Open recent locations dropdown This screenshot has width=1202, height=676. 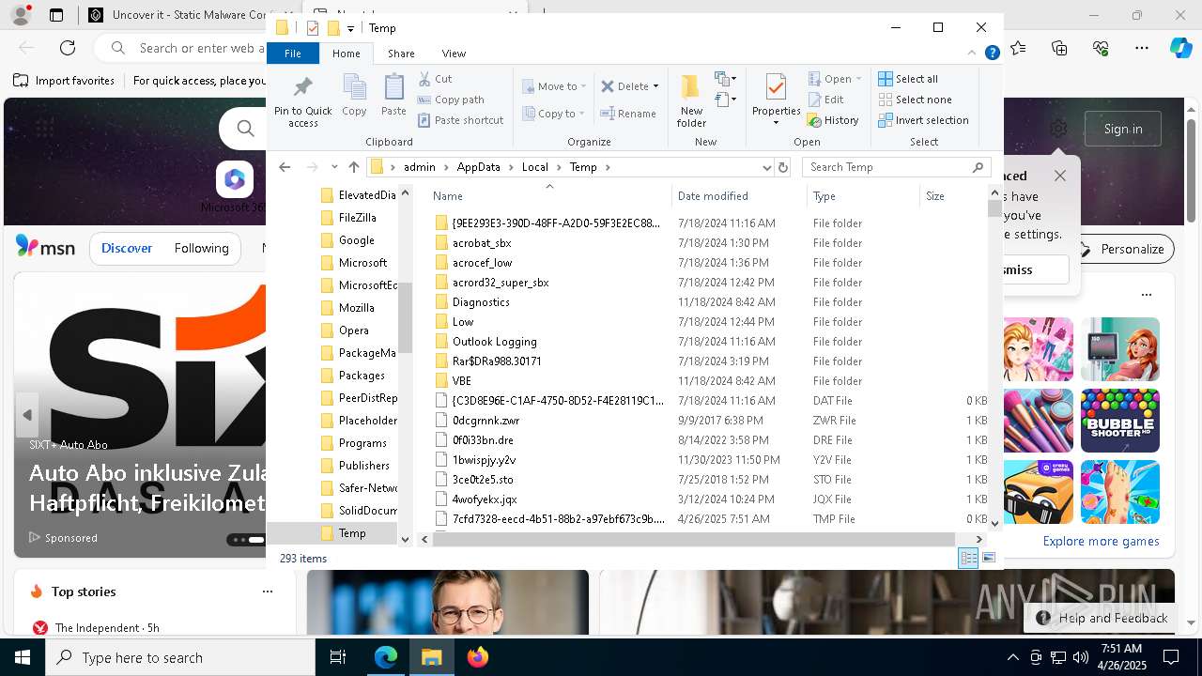[x=334, y=167]
